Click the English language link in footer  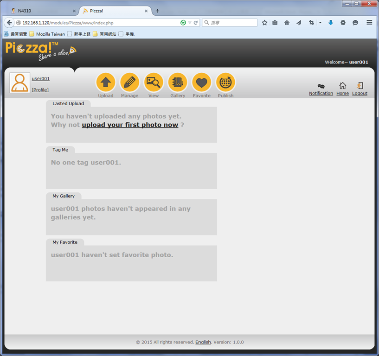tap(203, 342)
